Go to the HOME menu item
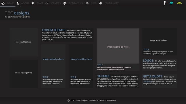The height and width of the screenshot is (104, 186). tap(10, 3)
